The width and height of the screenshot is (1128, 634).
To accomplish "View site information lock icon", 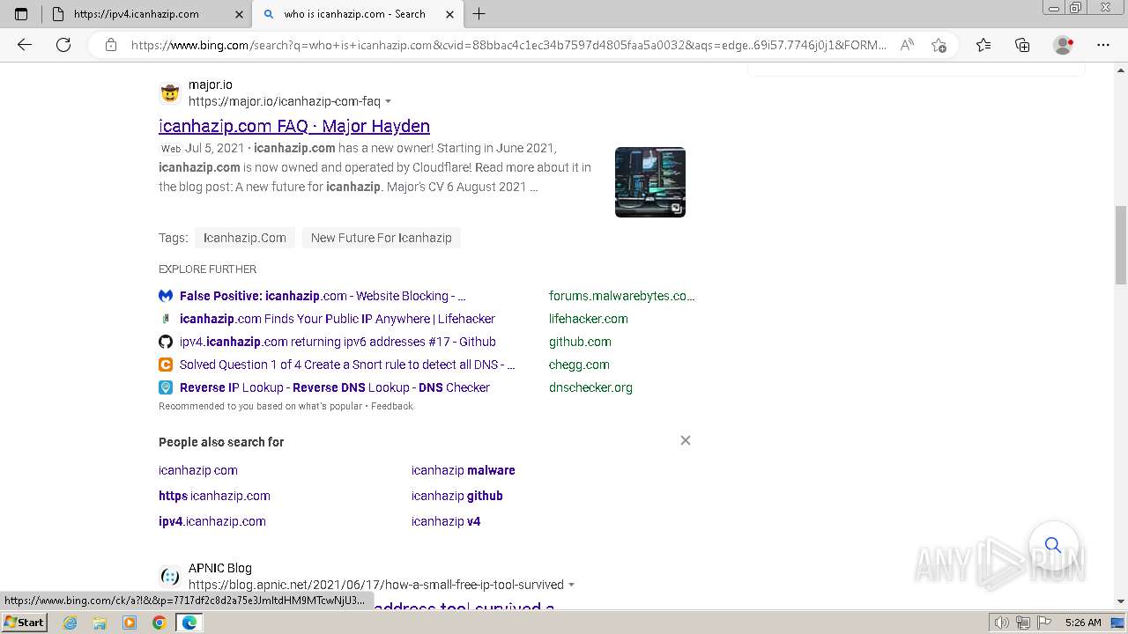I will click(111, 45).
